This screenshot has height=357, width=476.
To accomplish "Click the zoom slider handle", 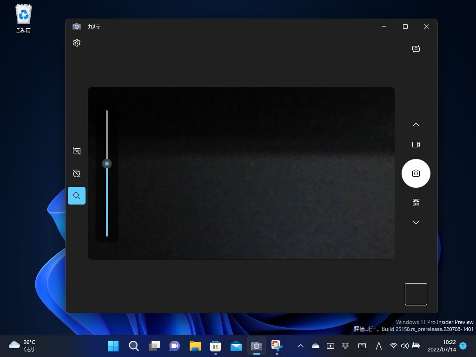I will [x=107, y=164].
